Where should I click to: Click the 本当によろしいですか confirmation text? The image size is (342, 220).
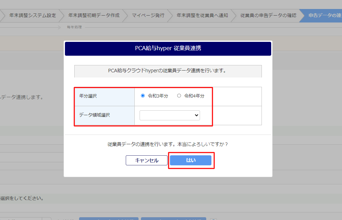203,144
